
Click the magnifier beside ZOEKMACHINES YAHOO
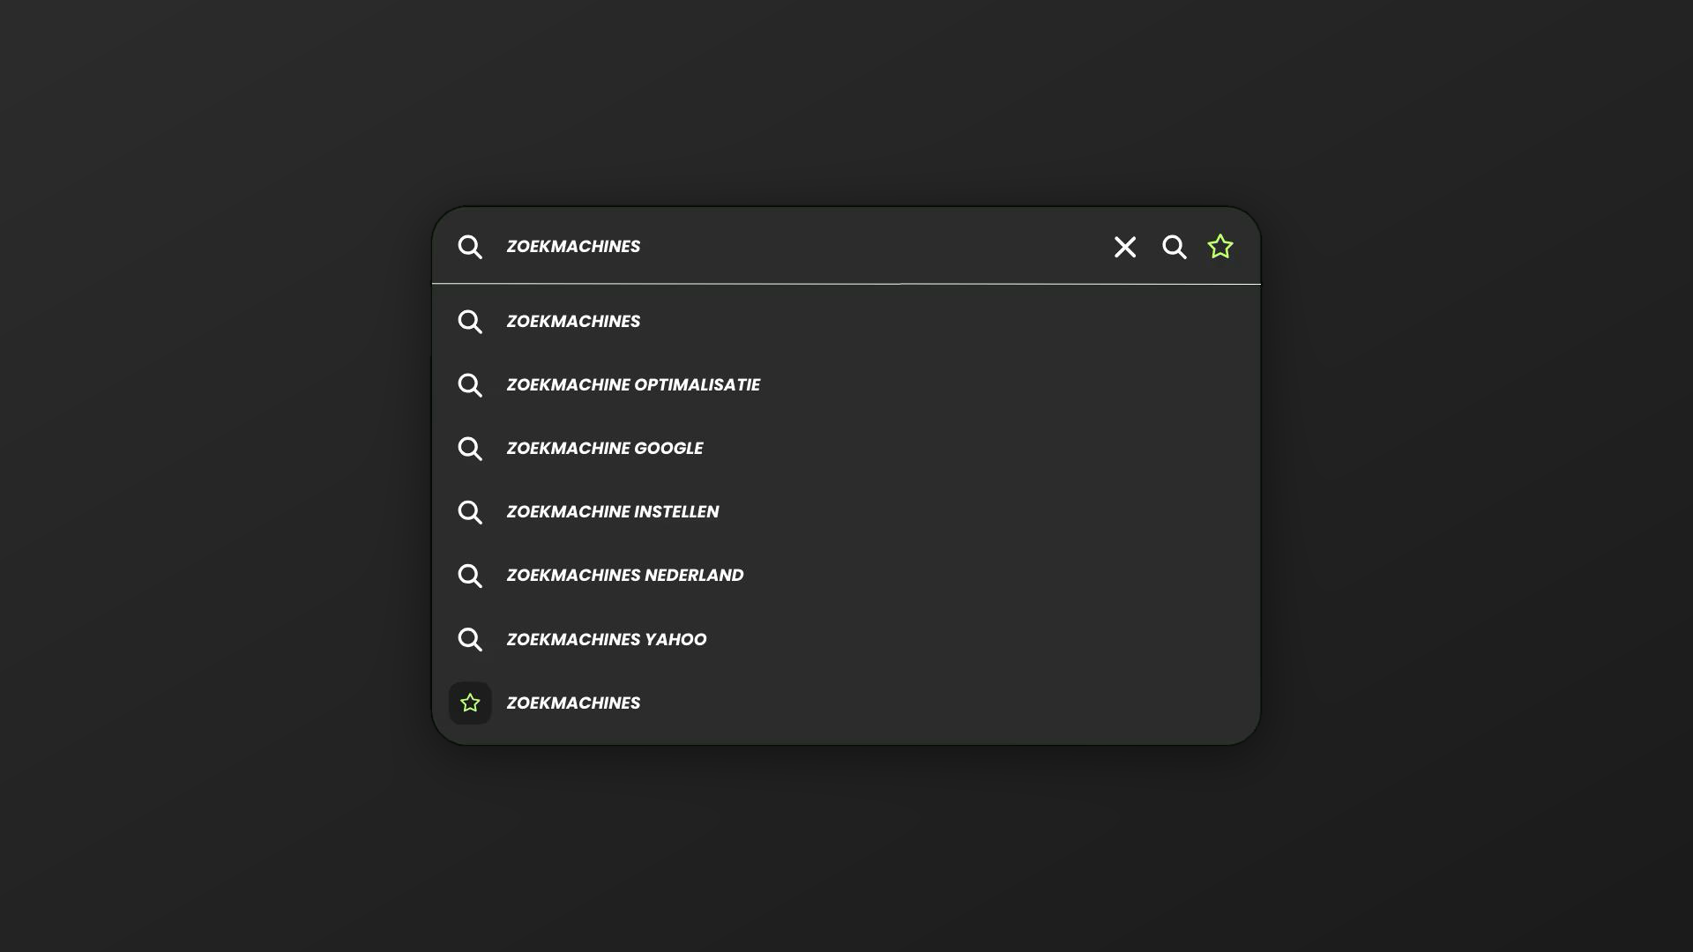coord(470,639)
